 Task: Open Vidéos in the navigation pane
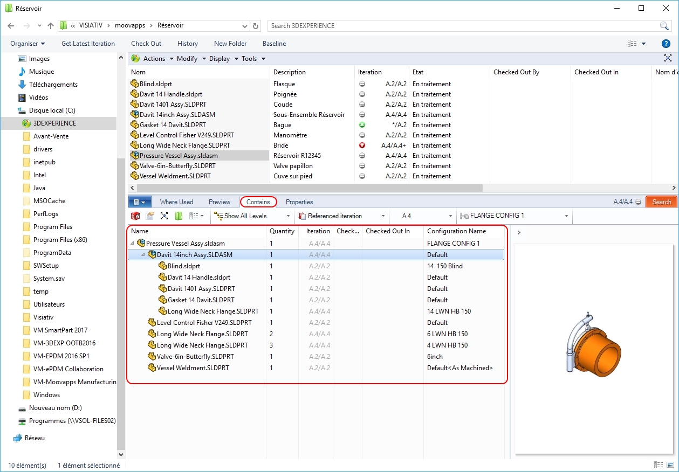pyautogui.click(x=38, y=98)
